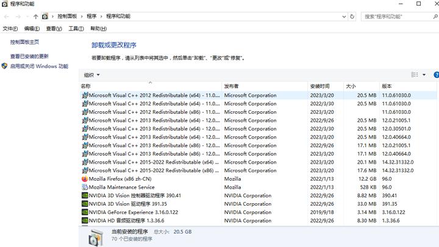The image size is (439, 247).
Task: Open the view options dropdown arrow
Action: coord(424,75)
